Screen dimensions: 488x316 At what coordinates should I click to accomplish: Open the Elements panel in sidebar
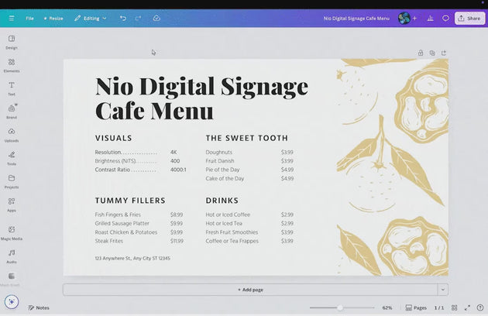pos(12,64)
